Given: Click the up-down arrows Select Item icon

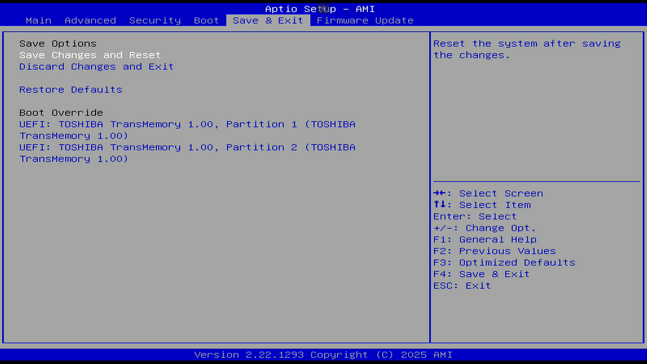Looking at the screenshot, I should (x=439, y=205).
